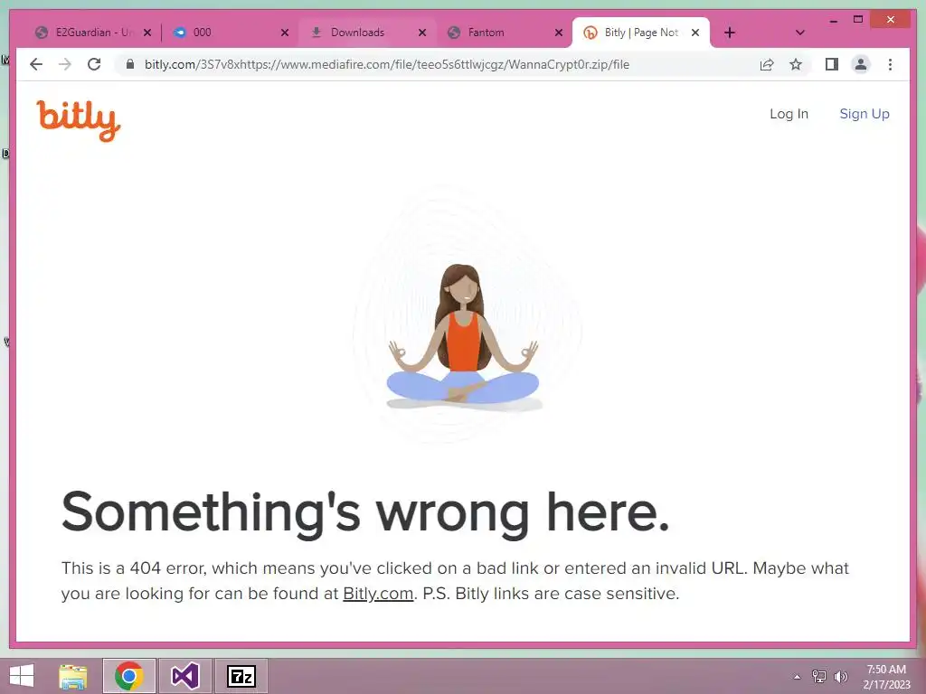Follow the Bitly.com link in error text
The height and width of the screenshot is (694, 926).
pos(378,593)
